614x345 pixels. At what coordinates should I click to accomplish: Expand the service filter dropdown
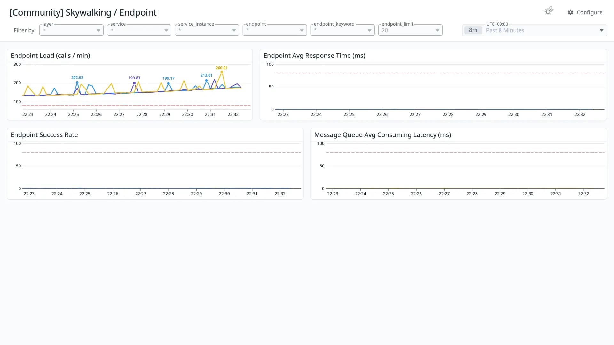pyautogui.click(x=139, y=30)
